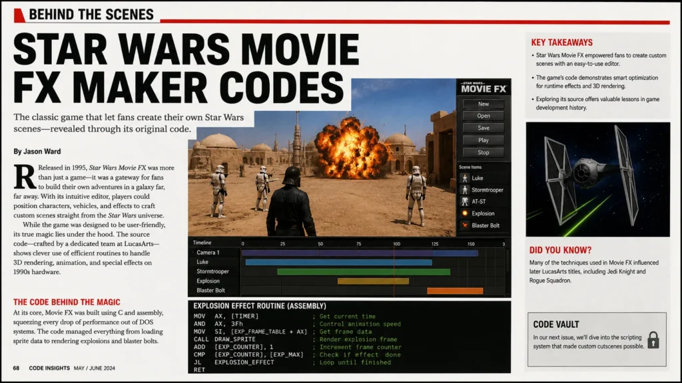
Task: Select the Explosion icon in Scene Items
Action: pos(465,213)
